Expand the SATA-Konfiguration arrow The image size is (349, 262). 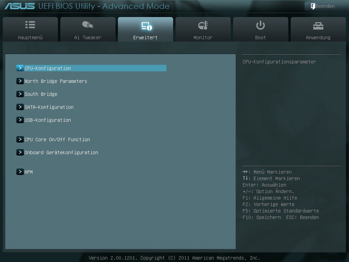click(20, 107)
